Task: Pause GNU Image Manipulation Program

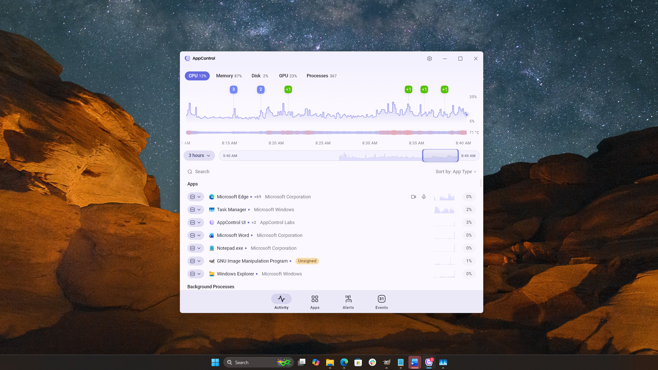Action: tap(193, 261)
